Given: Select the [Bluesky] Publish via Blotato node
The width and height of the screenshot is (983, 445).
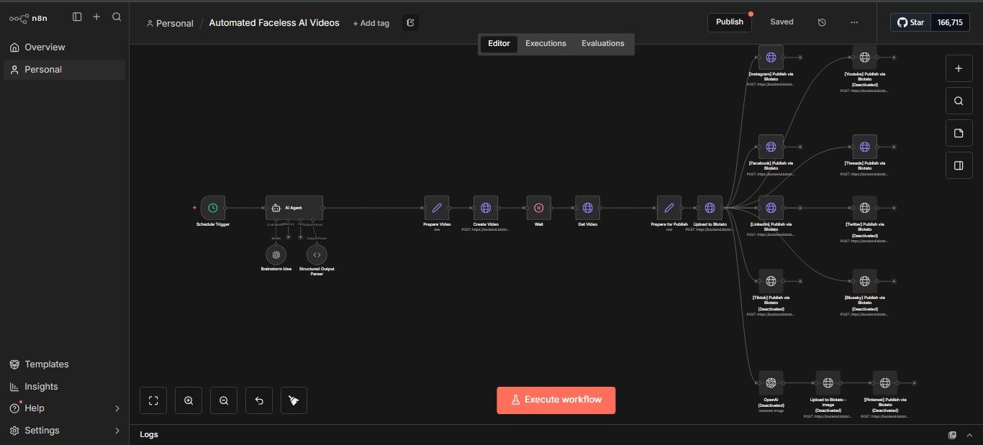Looking at the screenshot, I should coord(865,281).
